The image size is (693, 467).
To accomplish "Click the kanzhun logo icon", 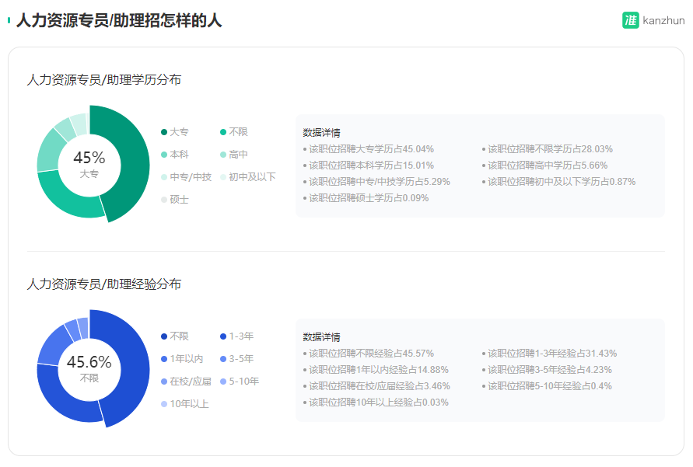I will (630, 20).
